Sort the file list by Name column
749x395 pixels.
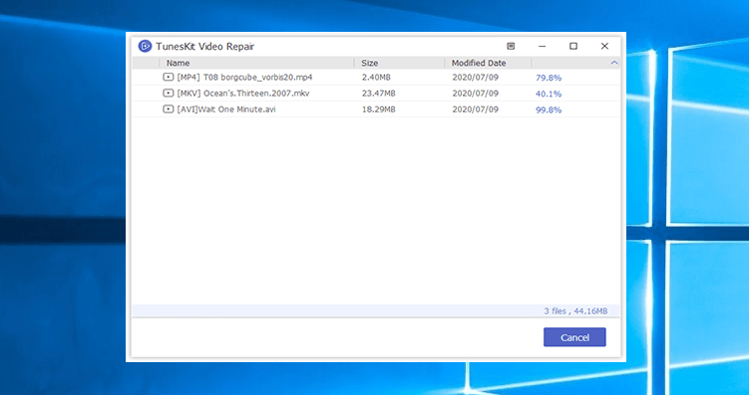coord(257,63)
